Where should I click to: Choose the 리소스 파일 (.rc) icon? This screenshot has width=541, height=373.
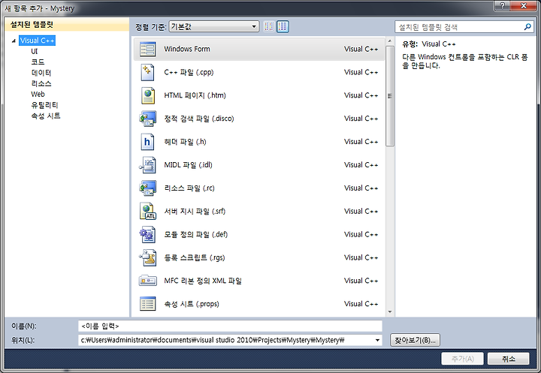[148, 188]
